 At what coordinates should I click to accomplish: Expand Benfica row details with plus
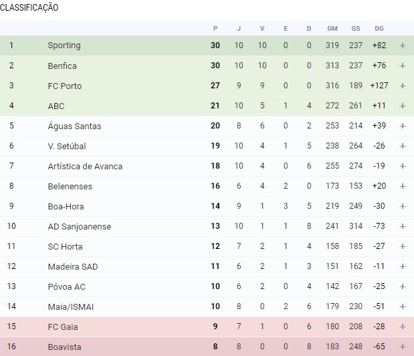tap(403, 66)
